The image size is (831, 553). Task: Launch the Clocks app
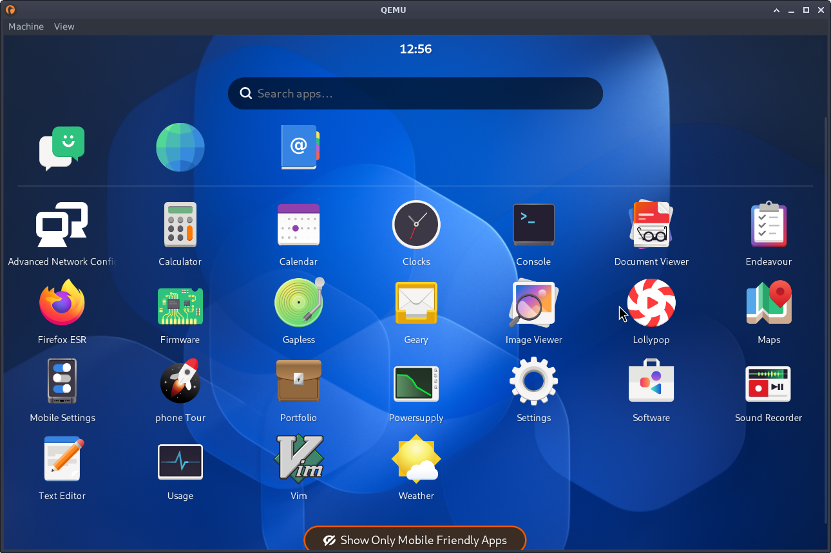(416, 225)
